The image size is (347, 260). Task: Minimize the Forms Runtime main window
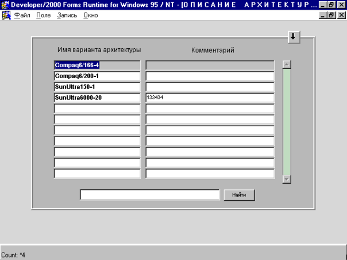(x=323, y=5)
